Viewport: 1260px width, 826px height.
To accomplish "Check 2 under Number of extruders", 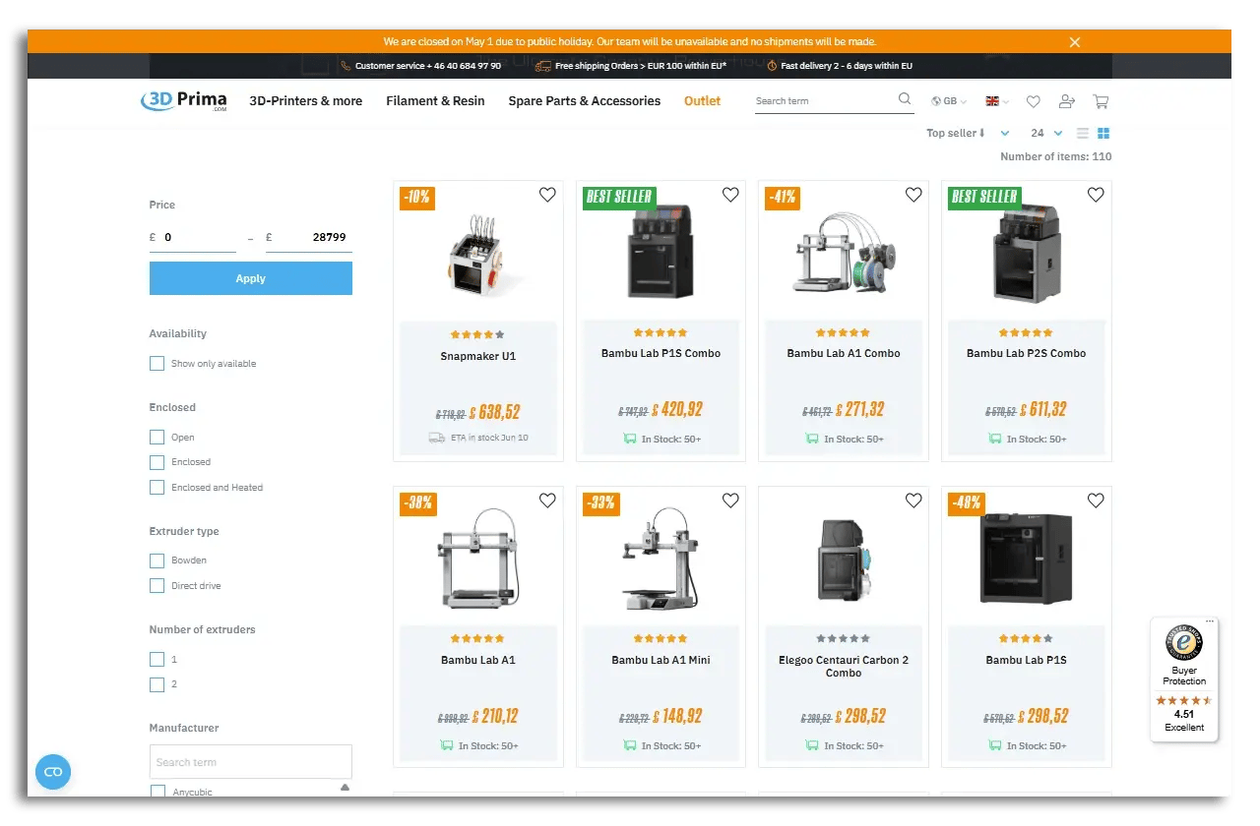I will [157, 684].
